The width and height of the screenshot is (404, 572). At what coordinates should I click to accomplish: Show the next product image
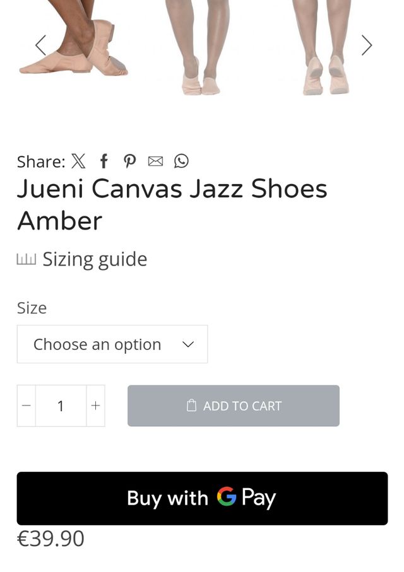pos(366,45)
